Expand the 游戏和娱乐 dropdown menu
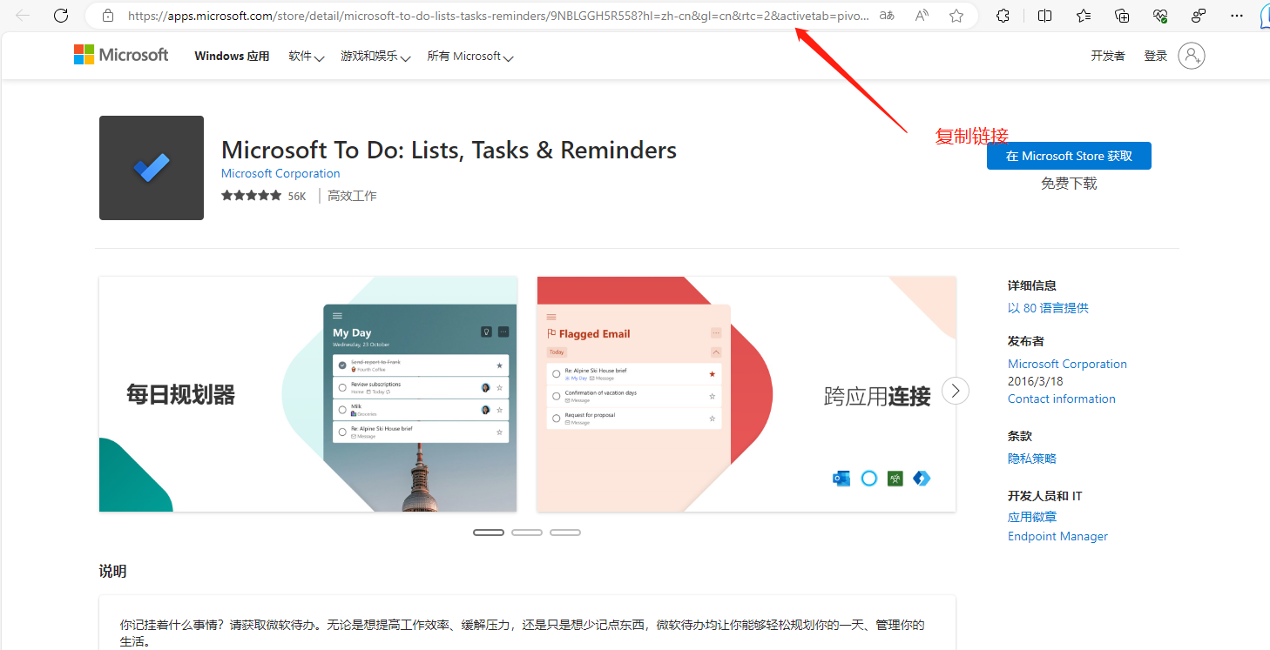Screen dimensions: 1270x650 [x=375, y=57]
